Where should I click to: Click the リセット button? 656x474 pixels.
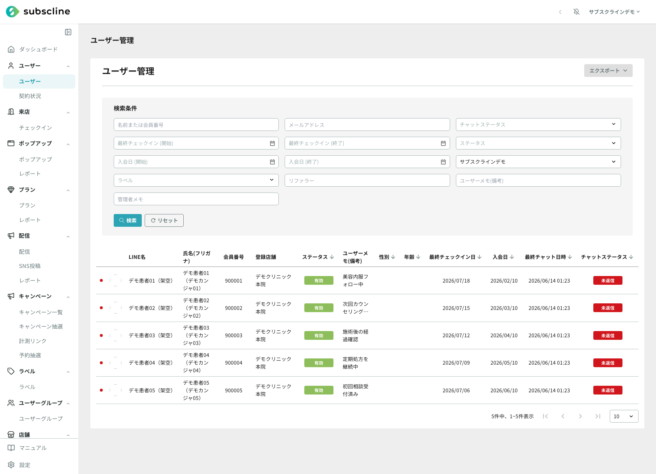[164, 220]
